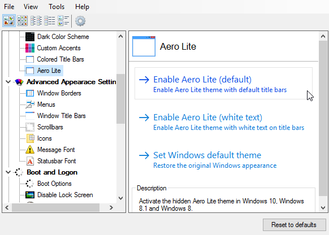Select the tree view toolbar icon
This screenshot has height=235, width=329.
point(36,21)
